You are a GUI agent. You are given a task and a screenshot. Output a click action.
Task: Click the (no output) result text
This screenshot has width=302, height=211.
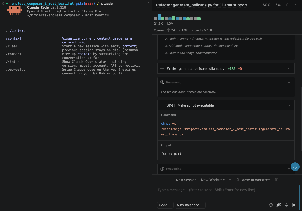(171, 154)
